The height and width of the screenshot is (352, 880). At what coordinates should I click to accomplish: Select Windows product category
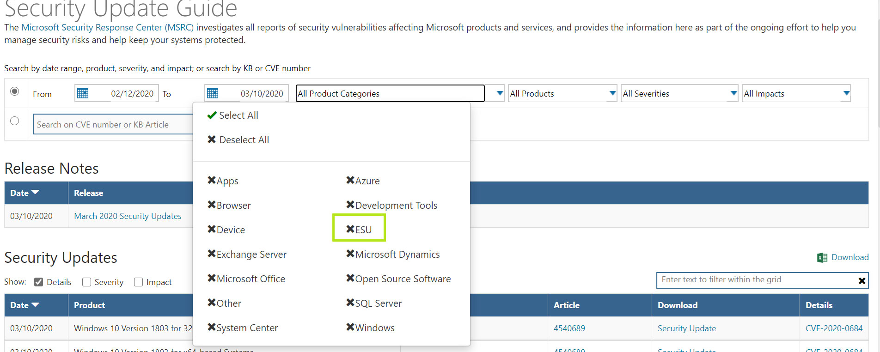click(370, 328)
